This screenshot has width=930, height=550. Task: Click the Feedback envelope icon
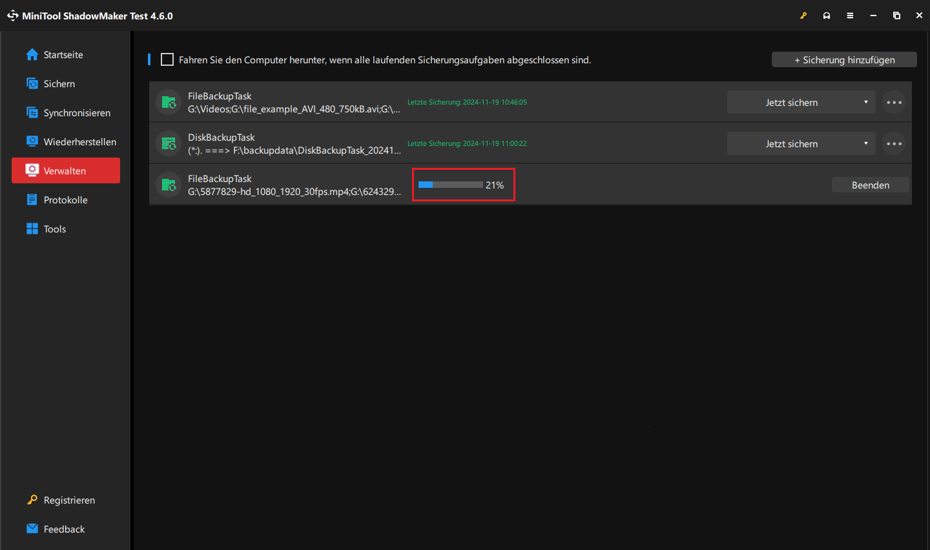pos(32,529)
